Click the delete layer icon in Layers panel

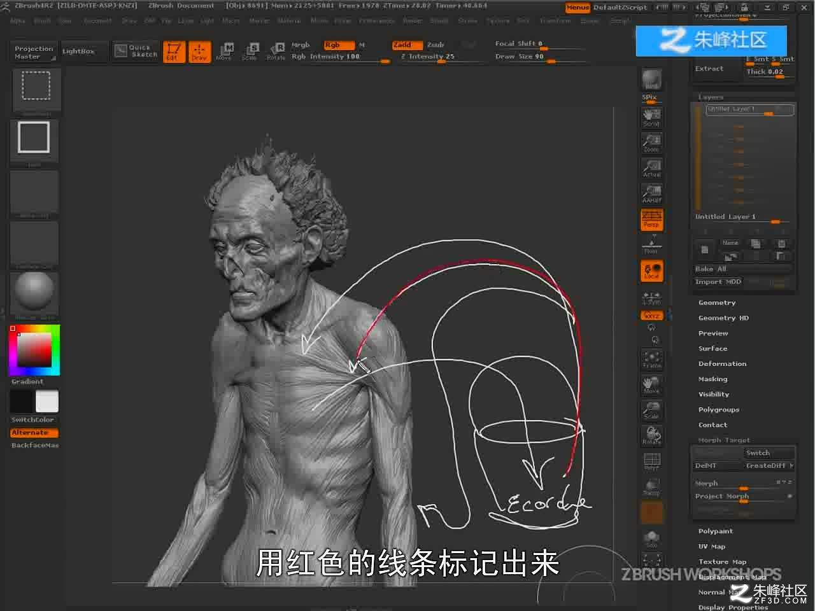781,244
